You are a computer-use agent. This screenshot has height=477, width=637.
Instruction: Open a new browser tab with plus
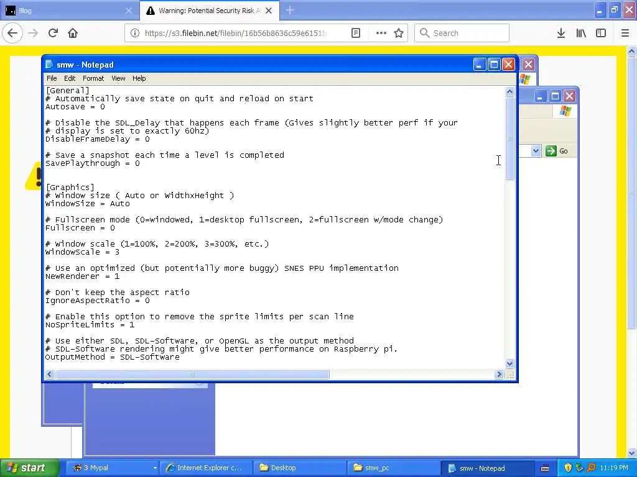tap(290, 11)
